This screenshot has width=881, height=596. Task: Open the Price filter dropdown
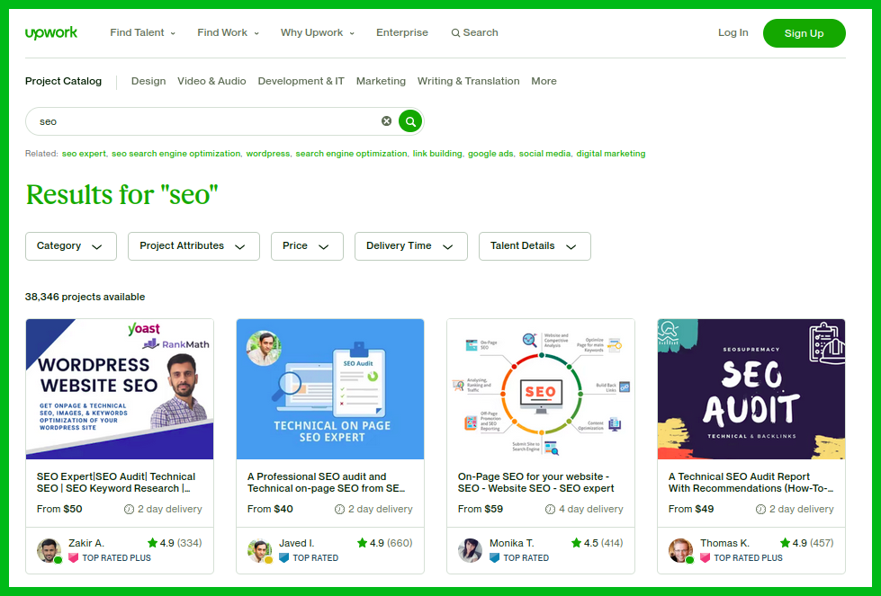point(307,246)
